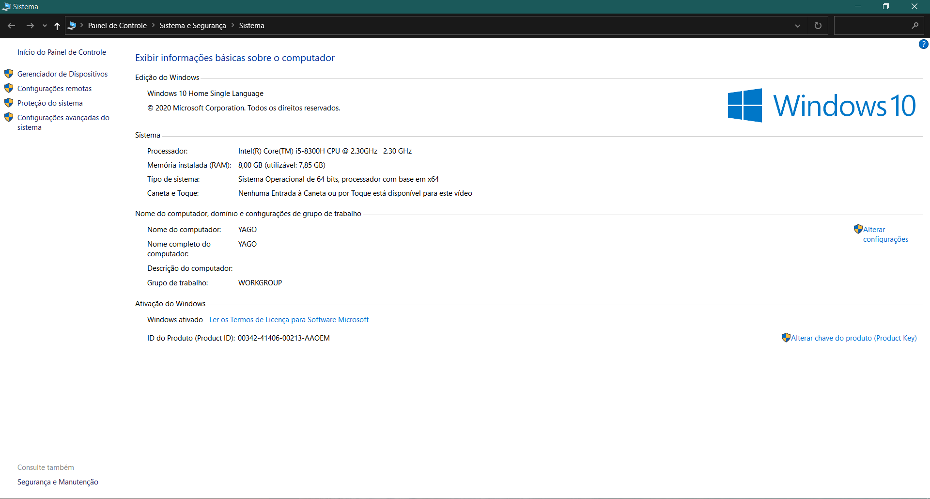The height and width of the screenshot is (499, 930).
Task: Go forward with the right arrow button
Action: click(30, 26)
